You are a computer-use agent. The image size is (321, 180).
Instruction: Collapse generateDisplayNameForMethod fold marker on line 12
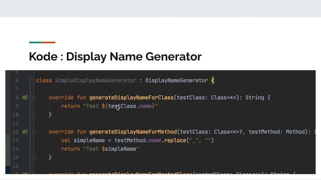point(34,132)
